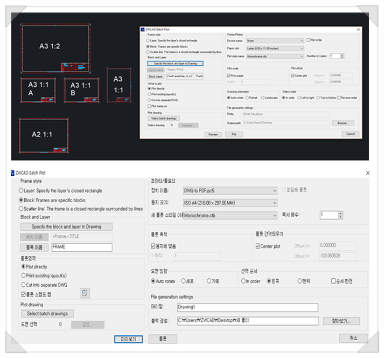Click Plot button in English dialog
384x358 pixels.
coord(234,134)
